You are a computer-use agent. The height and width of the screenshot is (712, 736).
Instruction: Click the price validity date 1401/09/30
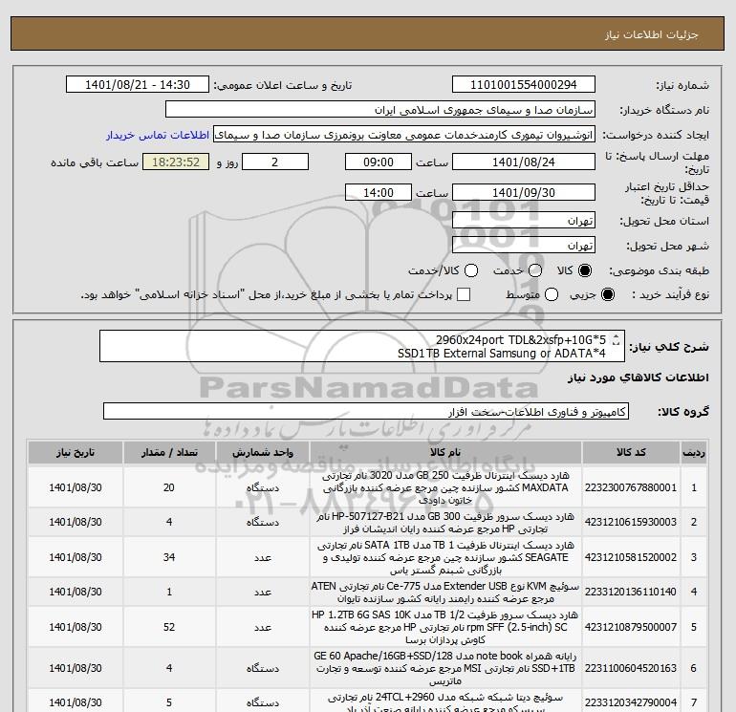coord(524,193)
